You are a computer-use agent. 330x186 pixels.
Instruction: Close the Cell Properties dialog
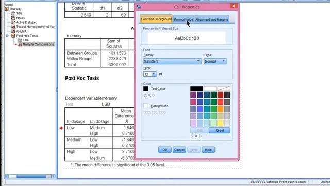click(x=234, y=6)
